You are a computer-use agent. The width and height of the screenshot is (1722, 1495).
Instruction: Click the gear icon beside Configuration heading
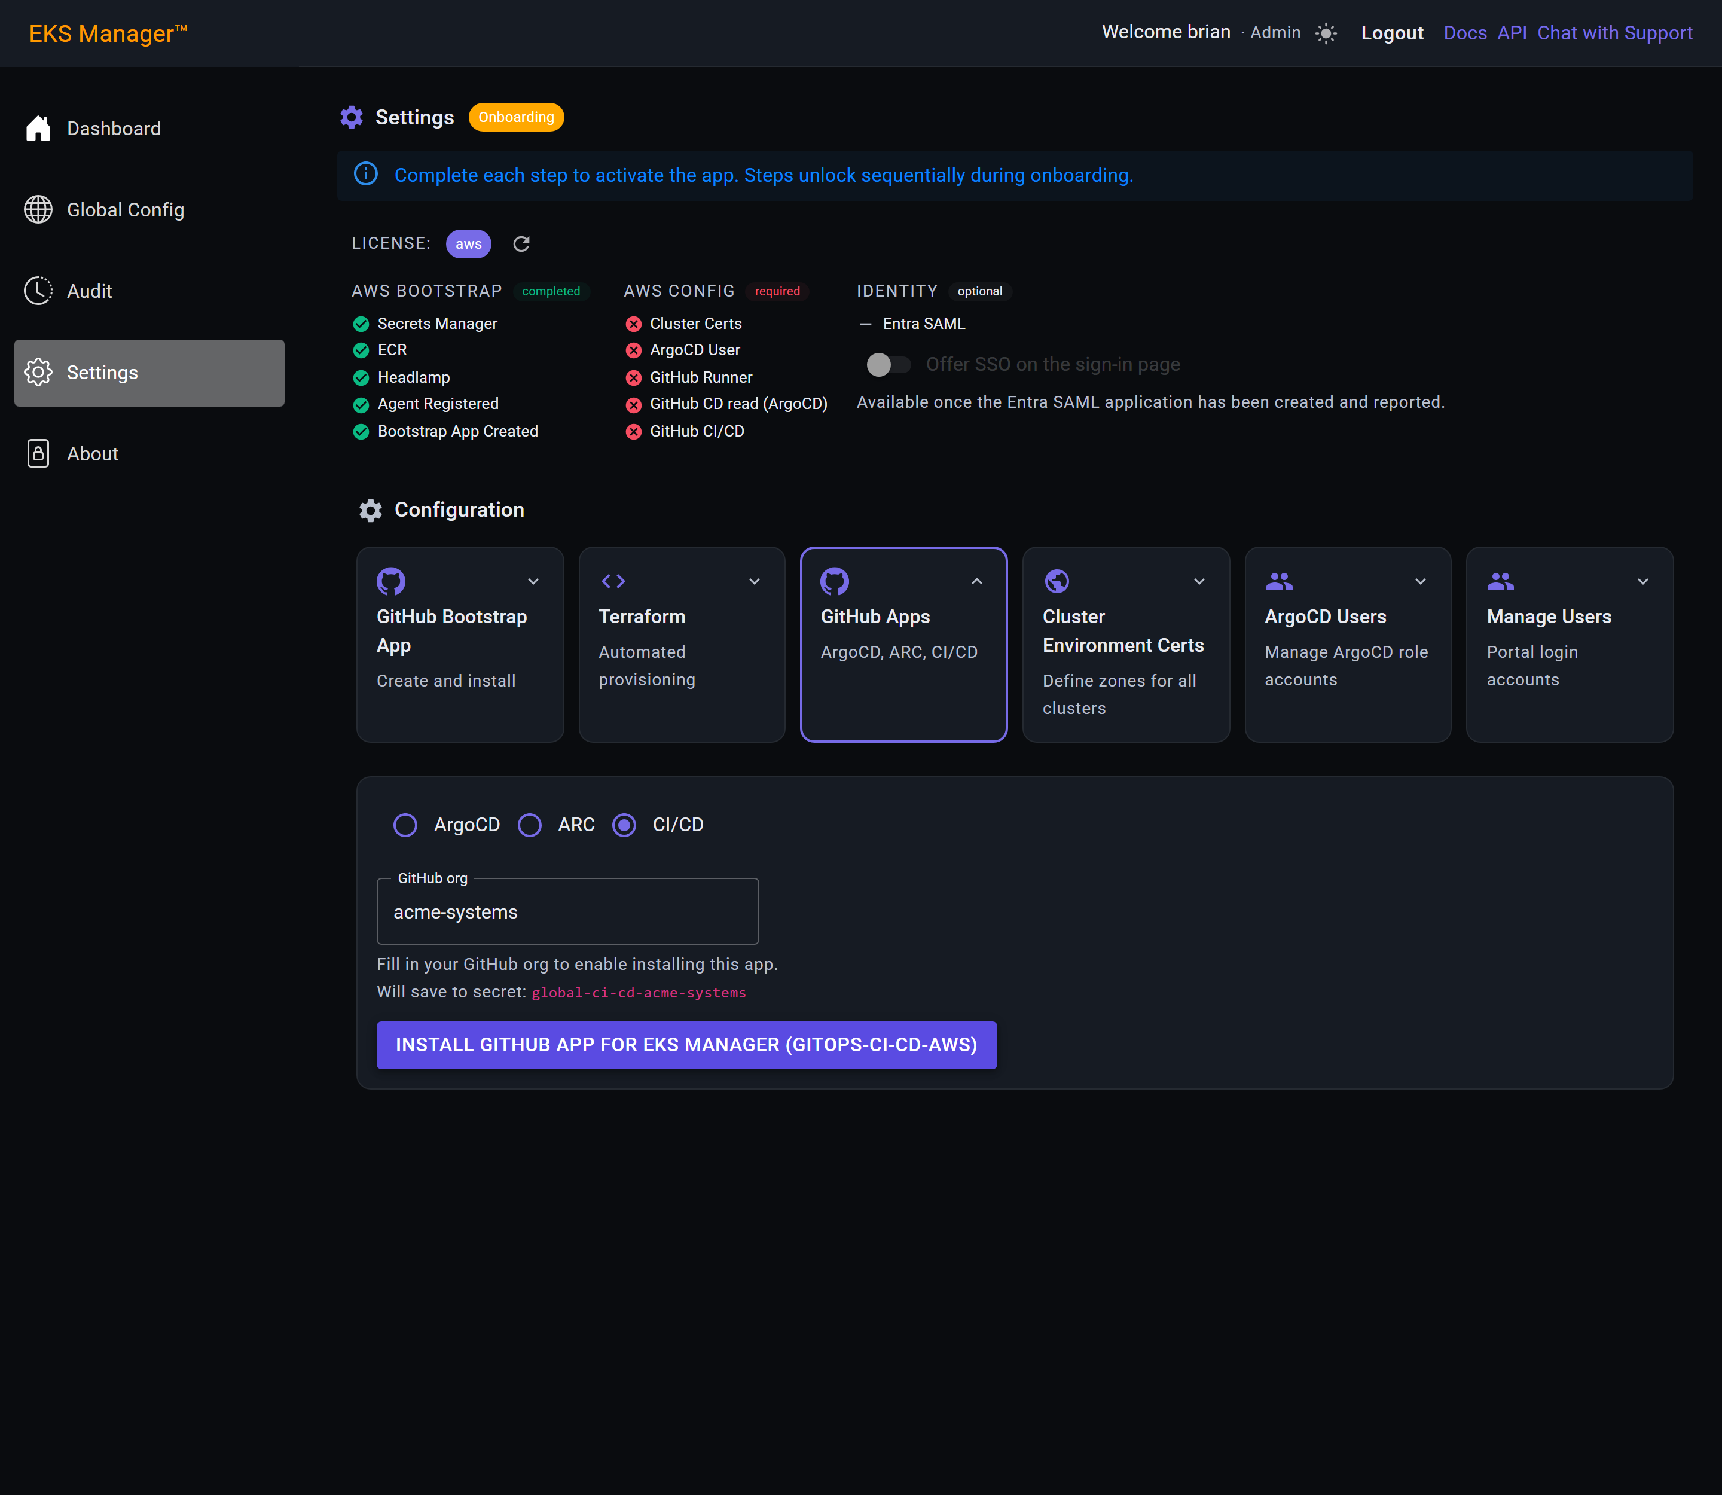click(x=371, y=509)
